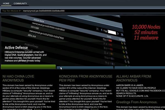Viewport: 165px width, 110px height.
Task: Click the "Greetings From Anonymous." subheading
Action: pyautogui.click(x=137, y=102)
